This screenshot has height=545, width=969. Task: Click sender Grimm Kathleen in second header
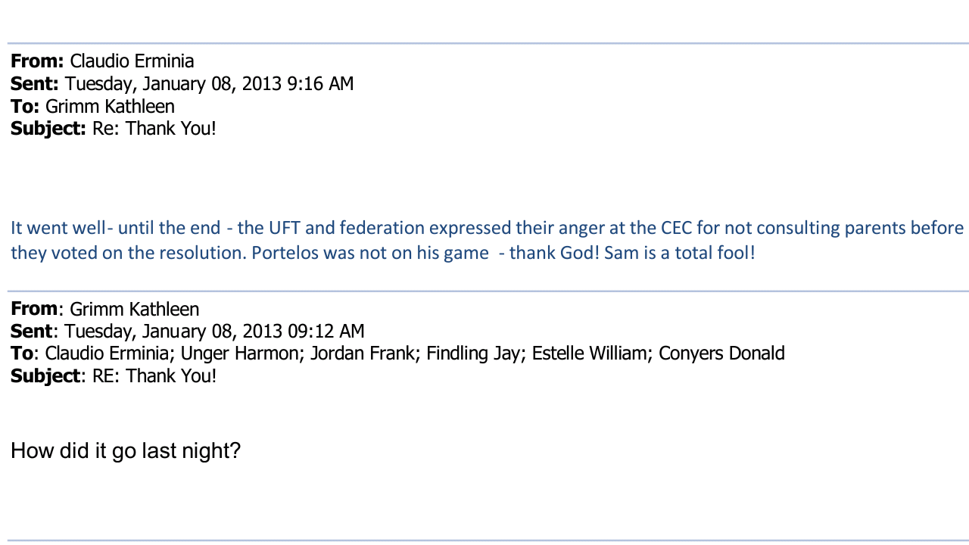click(134, 309)
